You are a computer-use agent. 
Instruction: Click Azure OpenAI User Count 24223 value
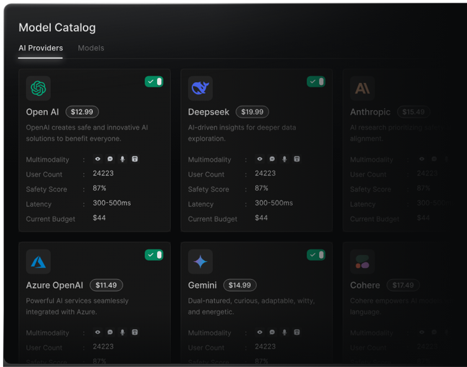(103, 347)
